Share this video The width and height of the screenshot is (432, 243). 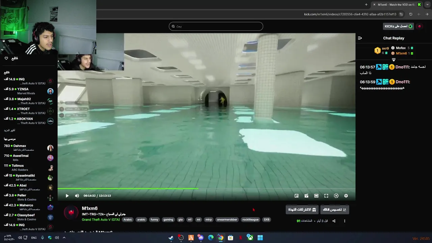click(334, 221)
